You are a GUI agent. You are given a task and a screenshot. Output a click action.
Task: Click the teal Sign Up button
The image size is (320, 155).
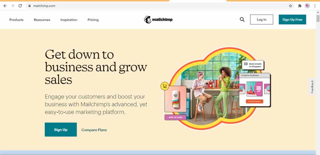(61, 130)
